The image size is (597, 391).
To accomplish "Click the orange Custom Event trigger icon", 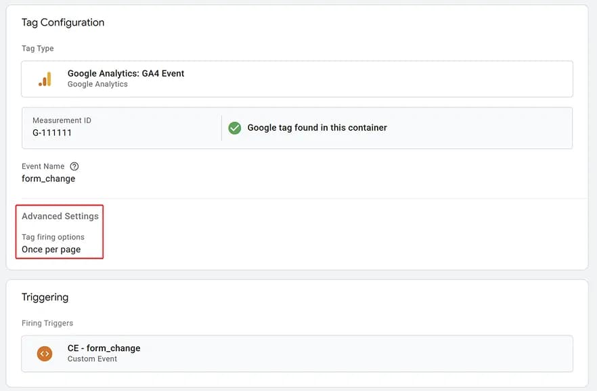I will point(45,353).
